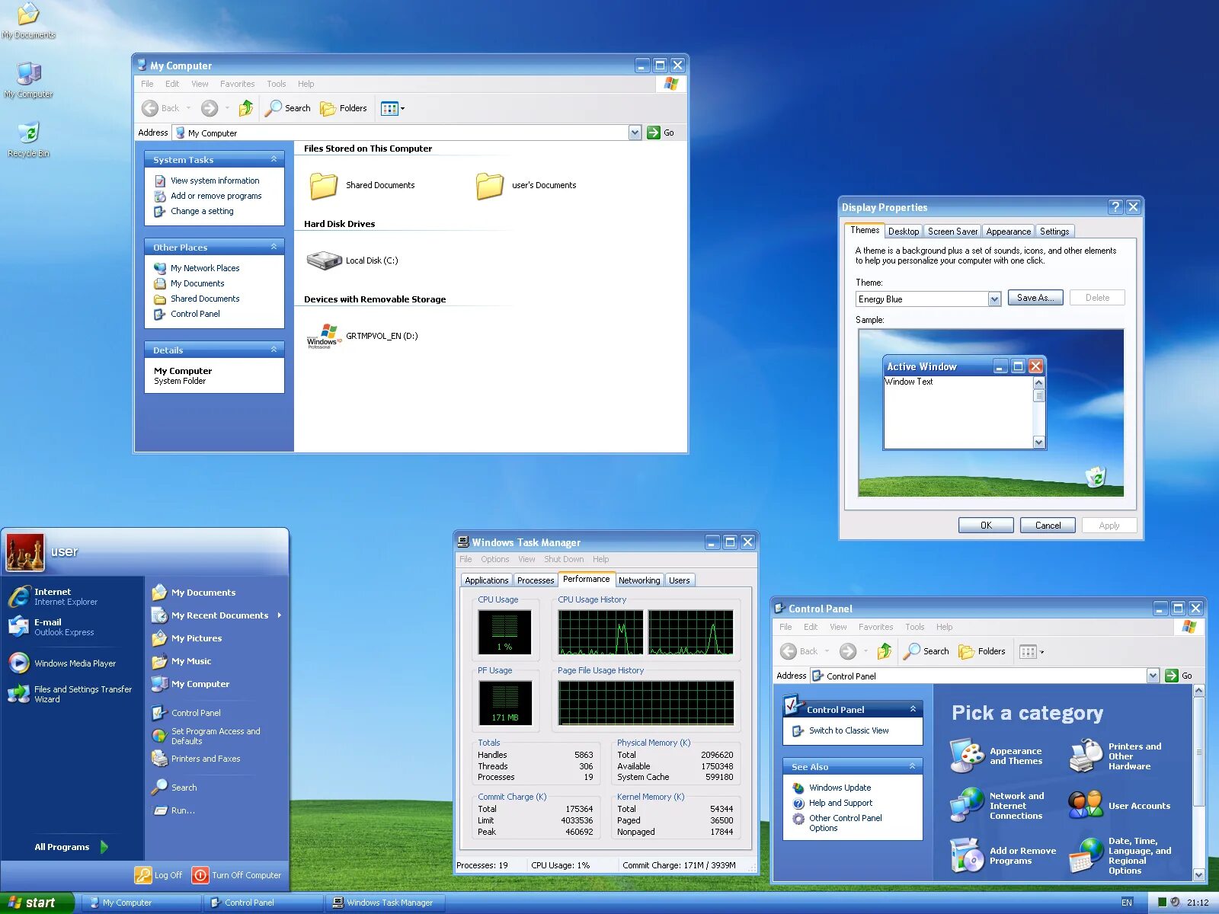The image size is (1219, 914).
Task: Toggle Folders pane in My Computer window
Action: (344, 108)
